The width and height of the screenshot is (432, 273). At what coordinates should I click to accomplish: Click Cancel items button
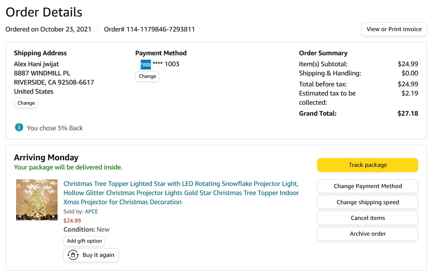(368, 218)
